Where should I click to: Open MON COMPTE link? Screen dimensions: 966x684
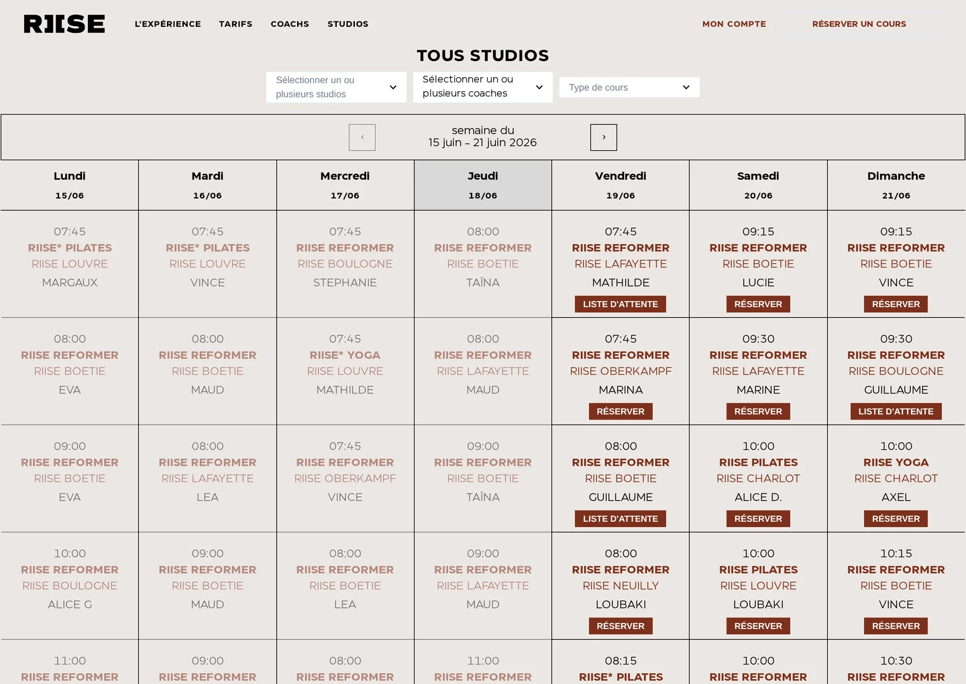(734, 24)
